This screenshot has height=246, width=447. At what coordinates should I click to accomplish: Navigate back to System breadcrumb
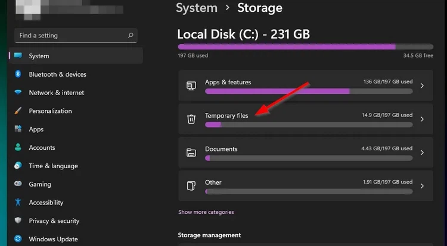pyautogui.click(x=197, y=8)
